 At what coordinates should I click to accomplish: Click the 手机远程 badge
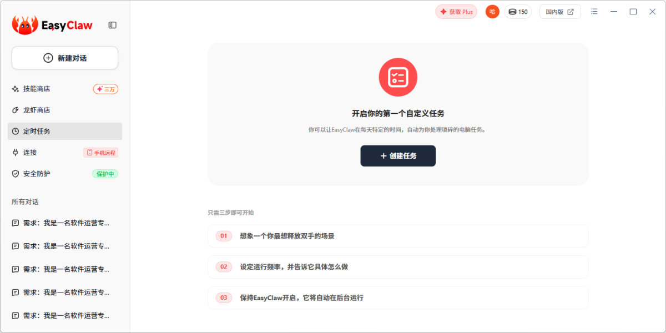tap(101, 153)
